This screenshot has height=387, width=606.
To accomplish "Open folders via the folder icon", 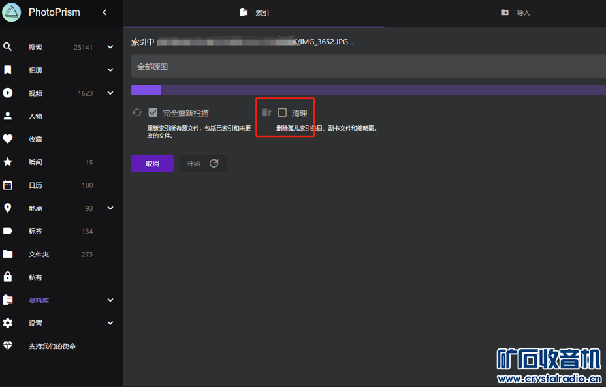I will (7, 254).
